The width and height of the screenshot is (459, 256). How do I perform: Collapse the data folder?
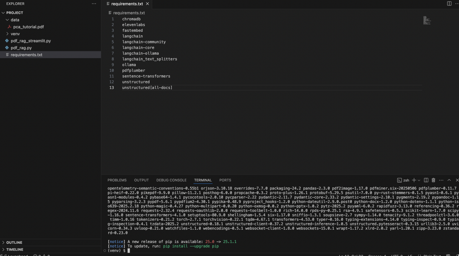pyautogui.click(x=7, y=20)
